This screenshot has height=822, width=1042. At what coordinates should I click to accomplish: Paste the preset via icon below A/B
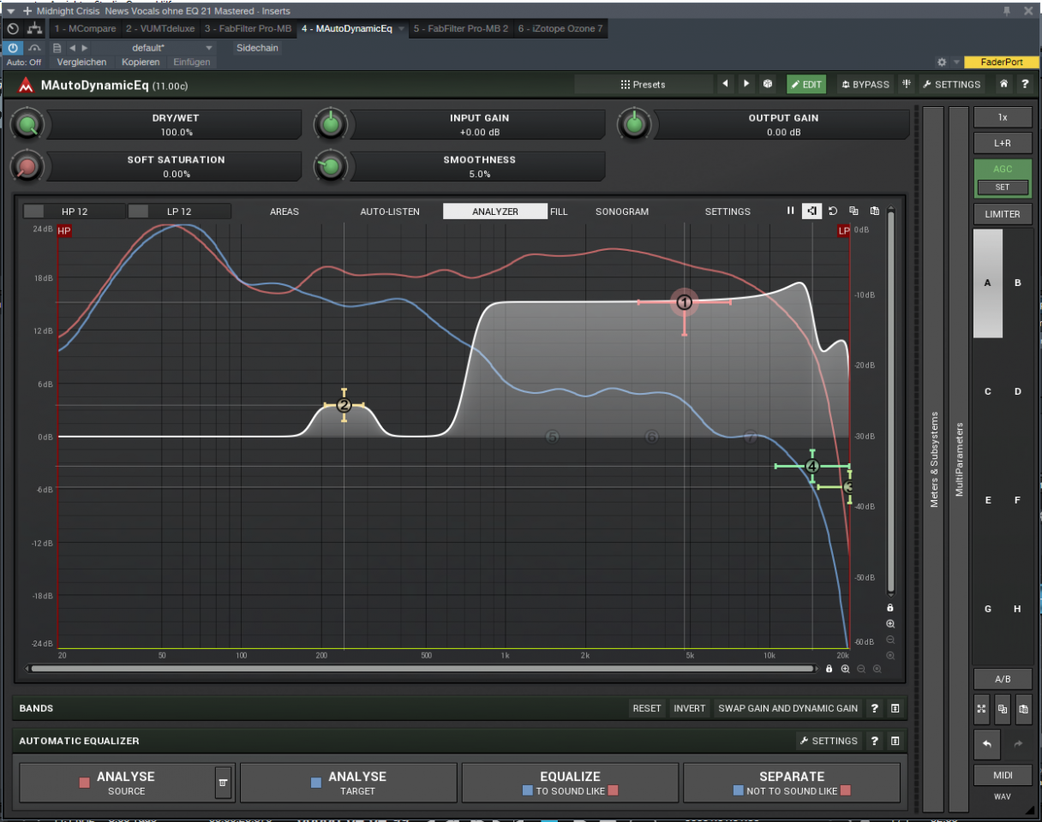1023,709
